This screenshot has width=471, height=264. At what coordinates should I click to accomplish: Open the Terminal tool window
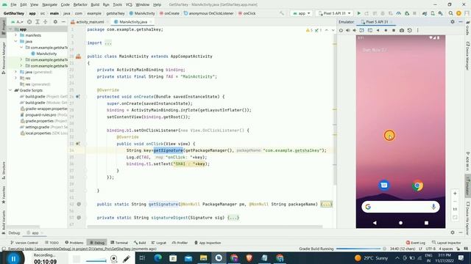[x=119, y=243]
